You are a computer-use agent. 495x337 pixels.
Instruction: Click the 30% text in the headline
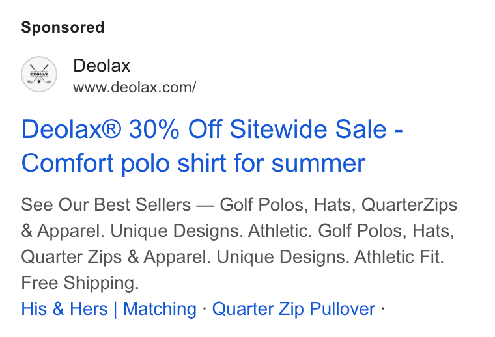[154, 129]
